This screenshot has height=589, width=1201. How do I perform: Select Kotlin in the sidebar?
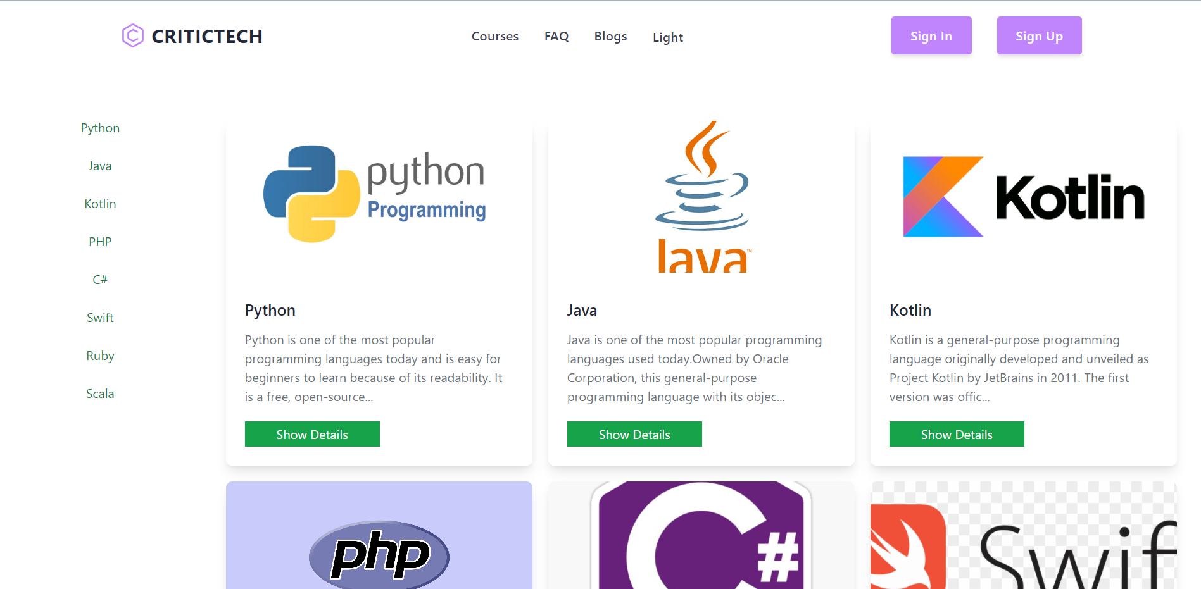click(100, 204)
